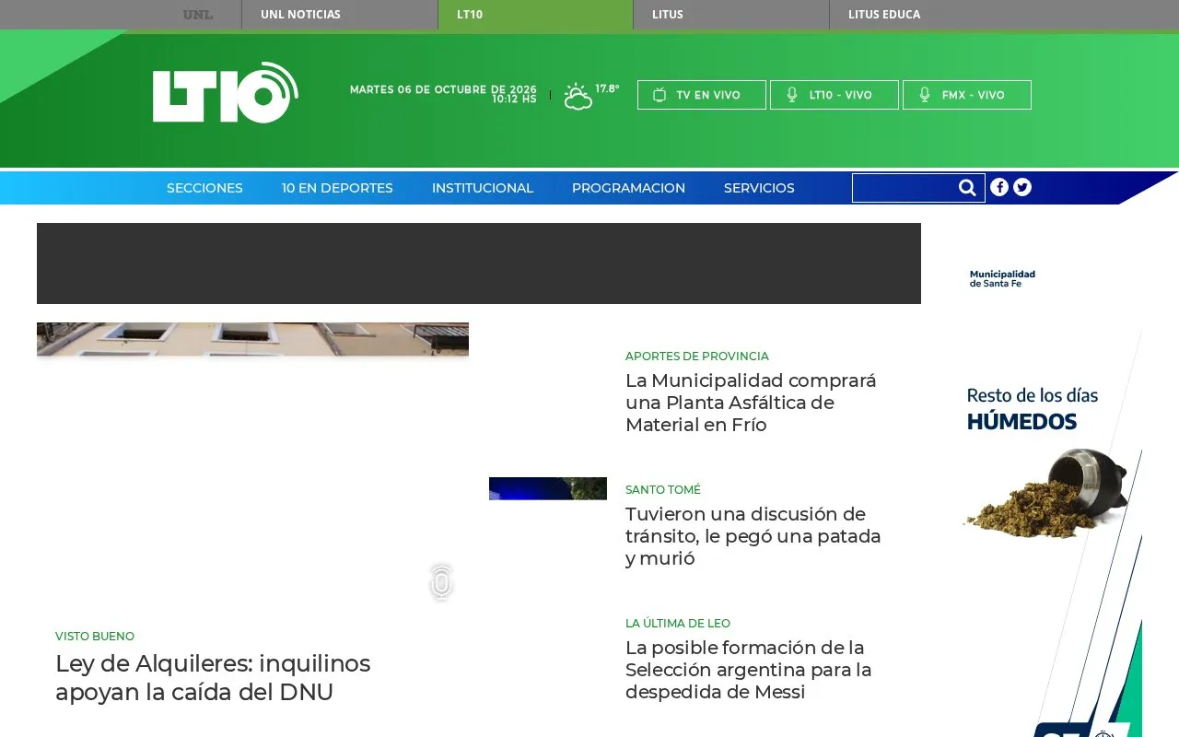Click the search magnifier icon
1179x737 pixels.
[967, 188]
